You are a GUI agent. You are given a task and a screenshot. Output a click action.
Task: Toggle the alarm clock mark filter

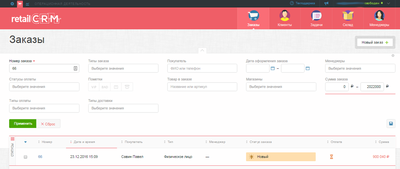coord(127,87)
